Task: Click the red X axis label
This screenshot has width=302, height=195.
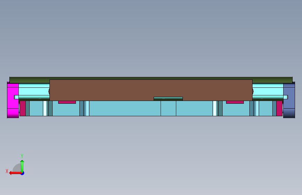Action: tap(7, 171)
